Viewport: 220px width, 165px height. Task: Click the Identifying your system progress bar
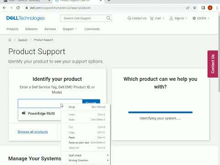(160, 112)
